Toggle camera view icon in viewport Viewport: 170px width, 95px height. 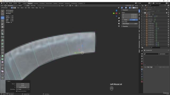[x=119, y=23]
